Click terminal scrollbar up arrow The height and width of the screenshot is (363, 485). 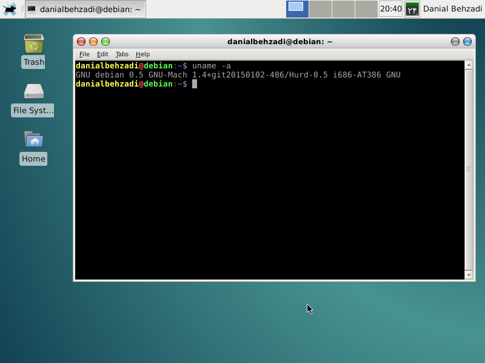(x=469, y=65)
